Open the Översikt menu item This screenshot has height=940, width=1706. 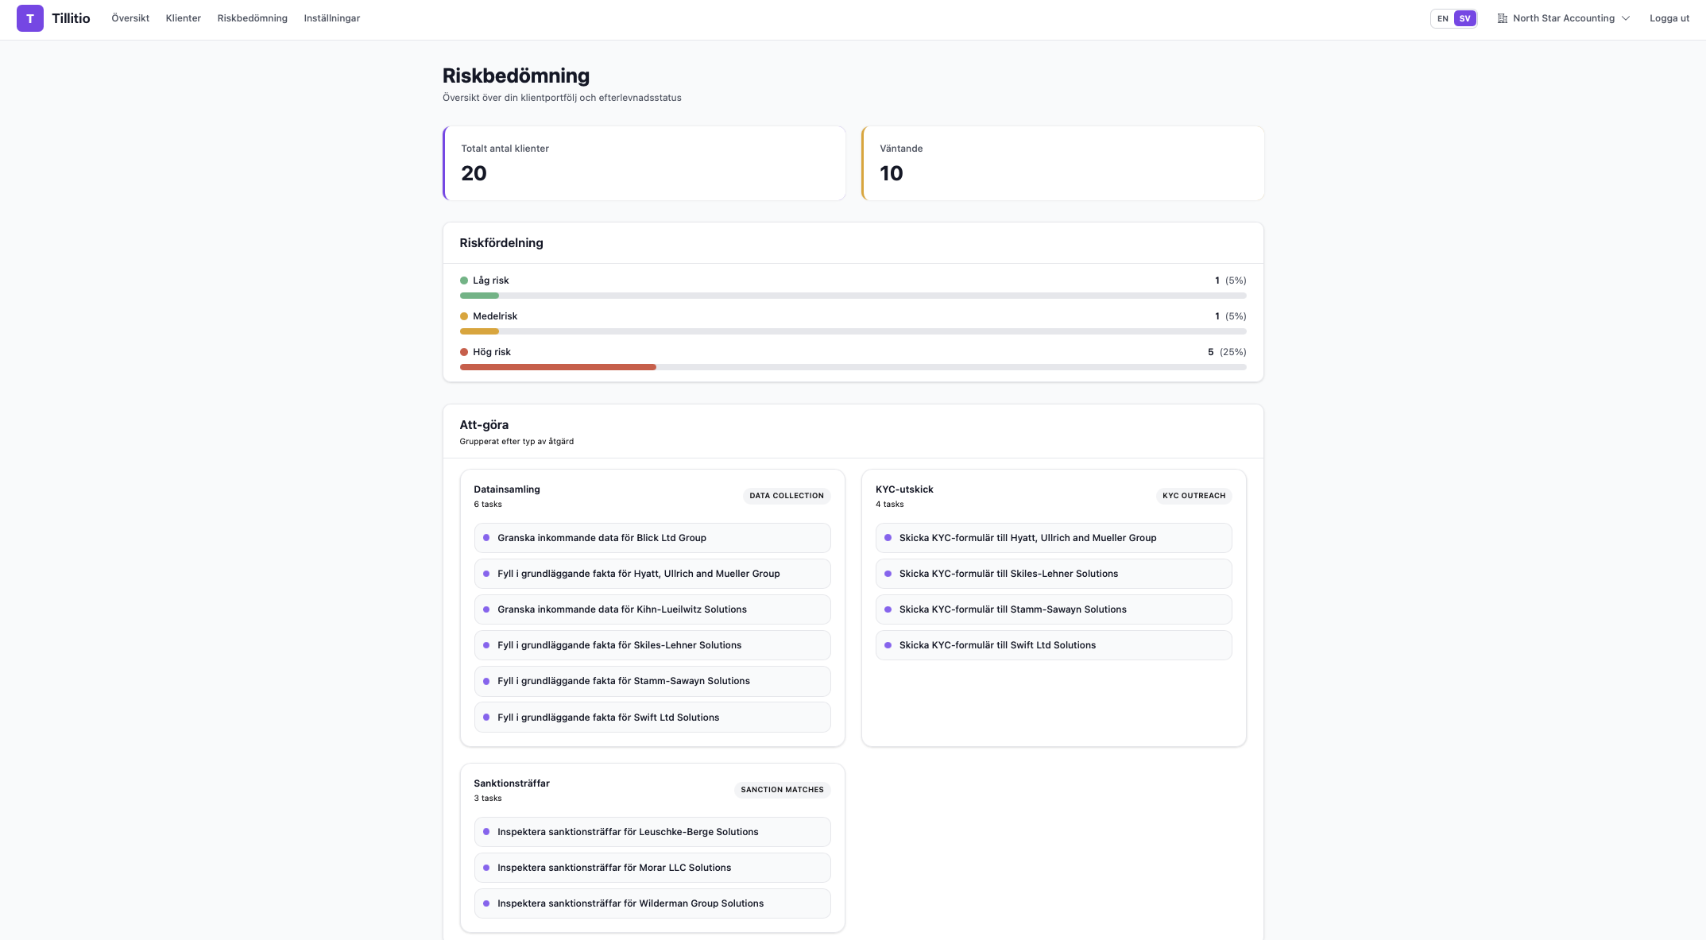pyautogui.click(x=130, y=17)
